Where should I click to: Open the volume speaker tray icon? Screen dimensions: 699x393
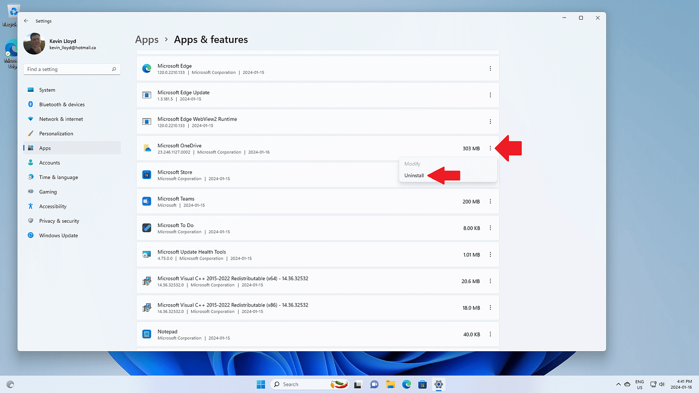662,384
